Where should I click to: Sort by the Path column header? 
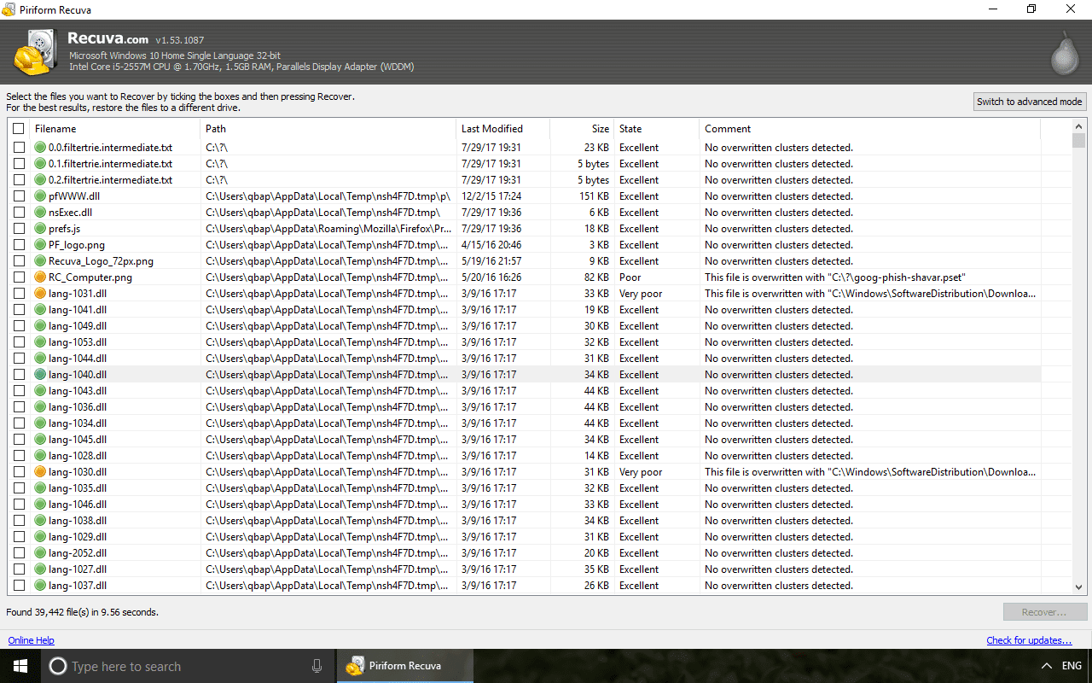pos(328,129)
